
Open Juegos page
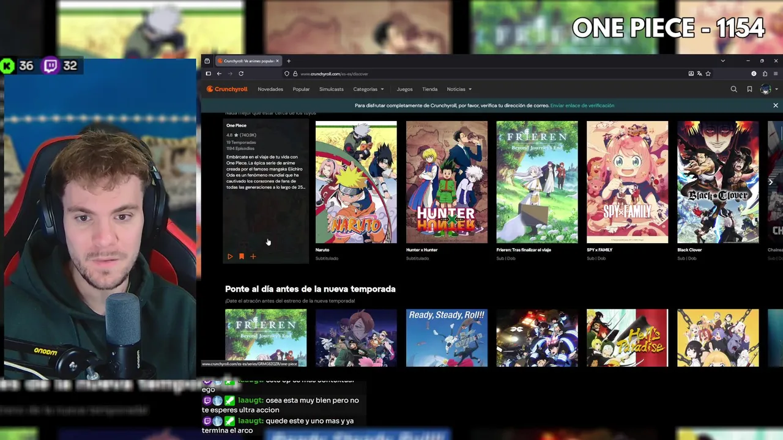(x=404, y=89)
